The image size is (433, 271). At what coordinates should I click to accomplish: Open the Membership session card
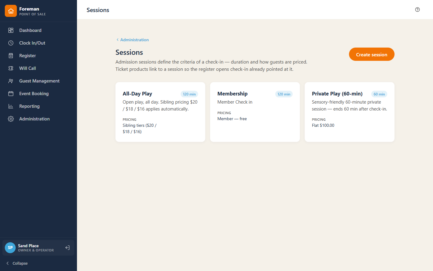coord(255,112)
